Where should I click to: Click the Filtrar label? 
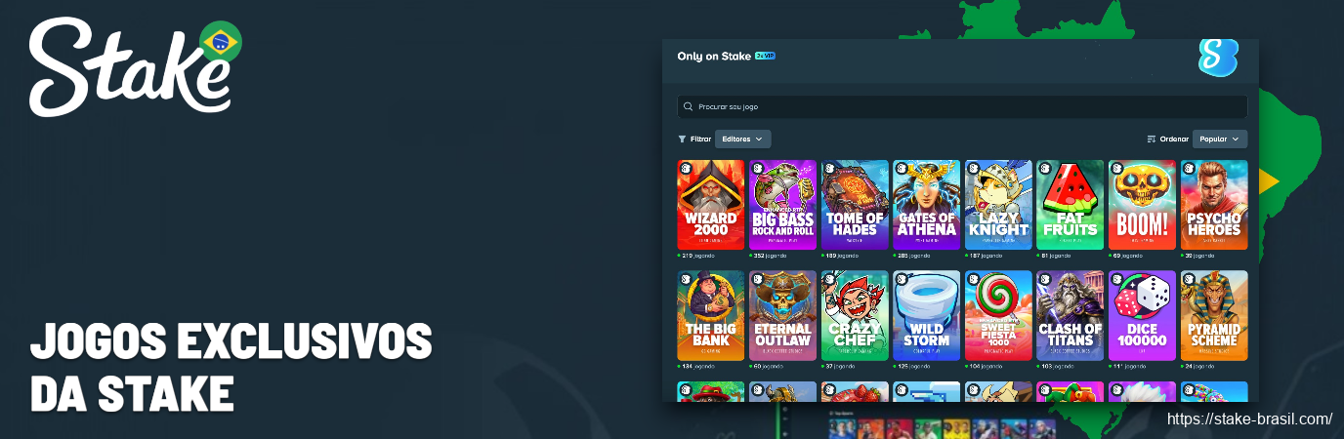tap(700, 139)
